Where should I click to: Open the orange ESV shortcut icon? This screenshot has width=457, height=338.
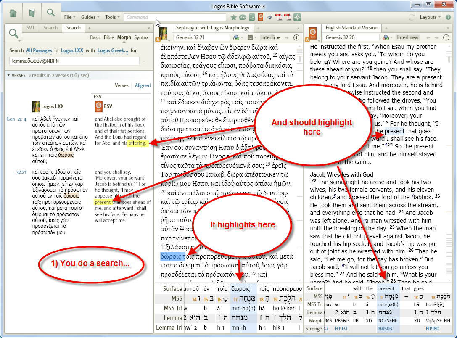pos(261,17)
